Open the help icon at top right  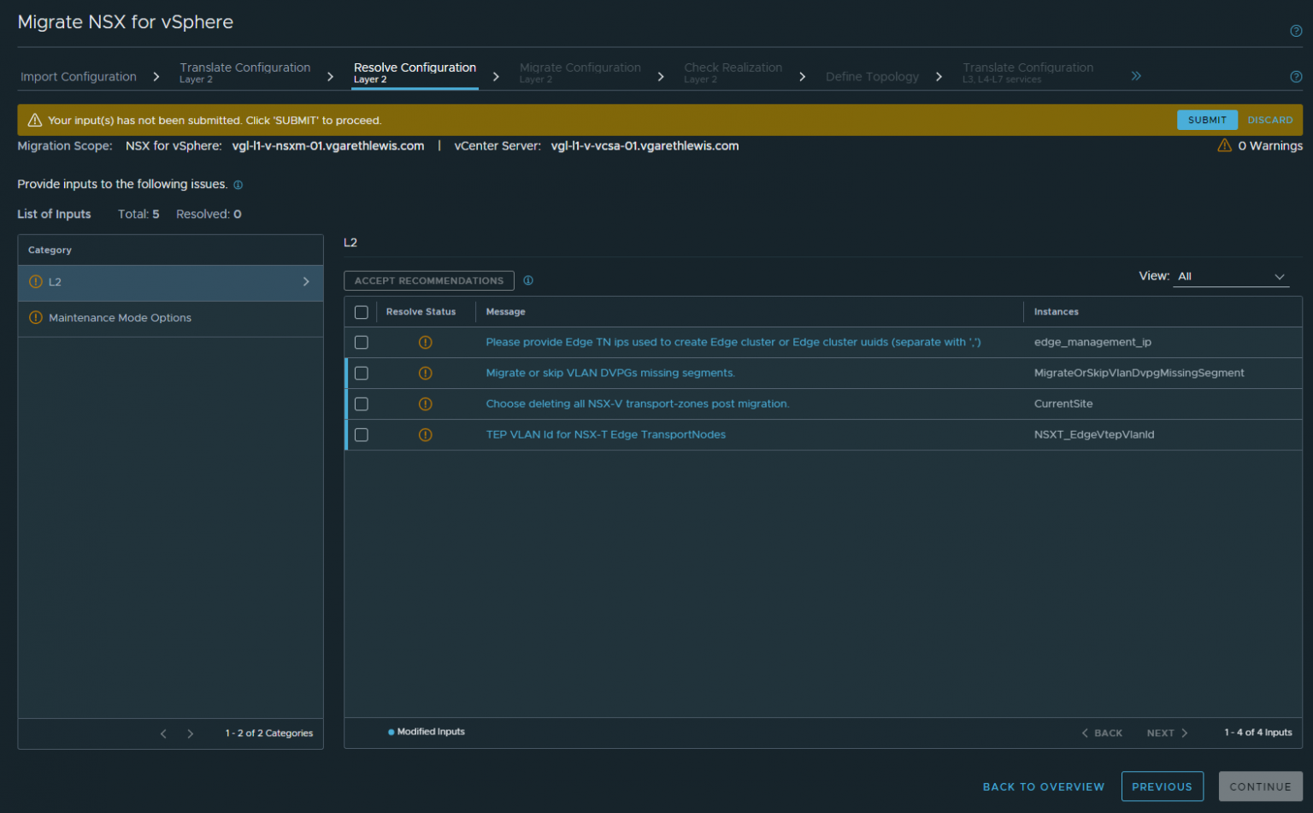pos(1296,30)
